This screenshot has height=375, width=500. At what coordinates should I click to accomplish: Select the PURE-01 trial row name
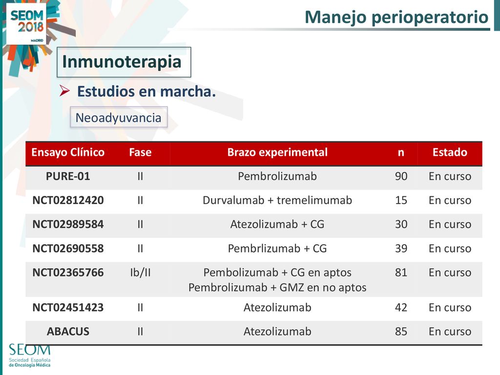point(68,176)
